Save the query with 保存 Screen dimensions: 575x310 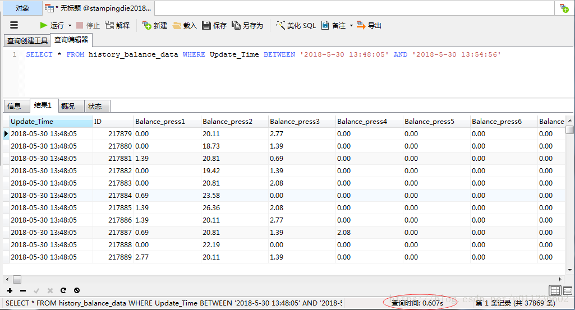pyautogui.click(x=214, y=25)
